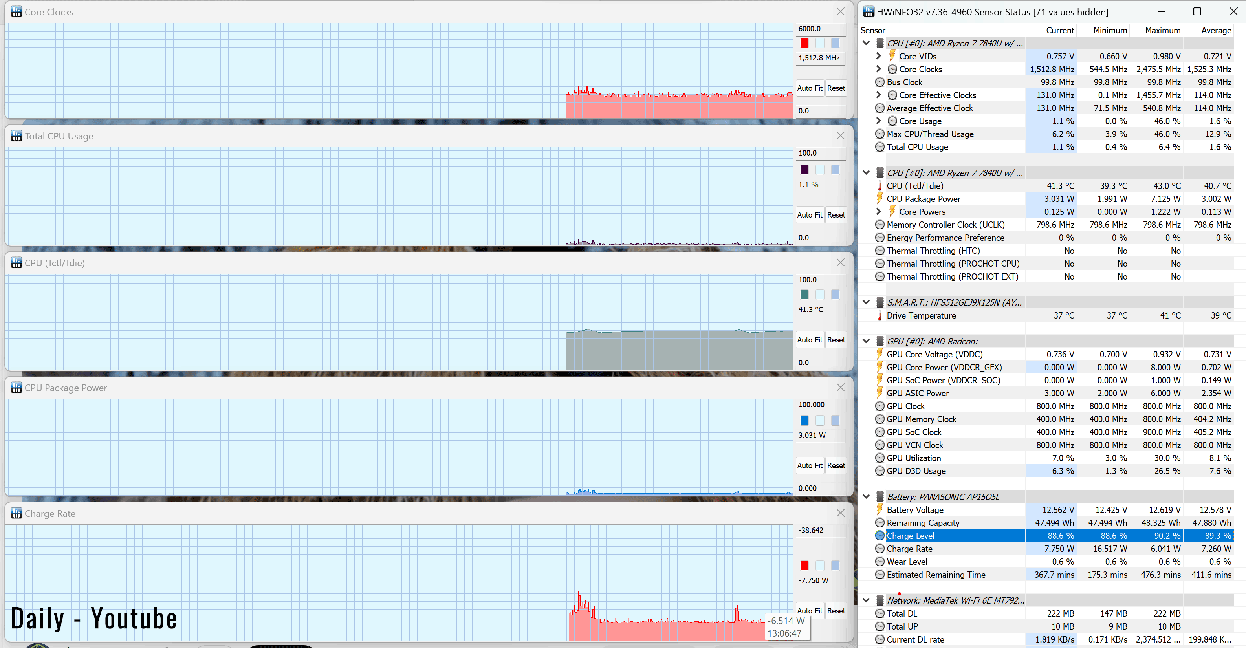Click Reset in CPU Package Power graph
The height and width of the screenshot is (648, 1246).
836,465
